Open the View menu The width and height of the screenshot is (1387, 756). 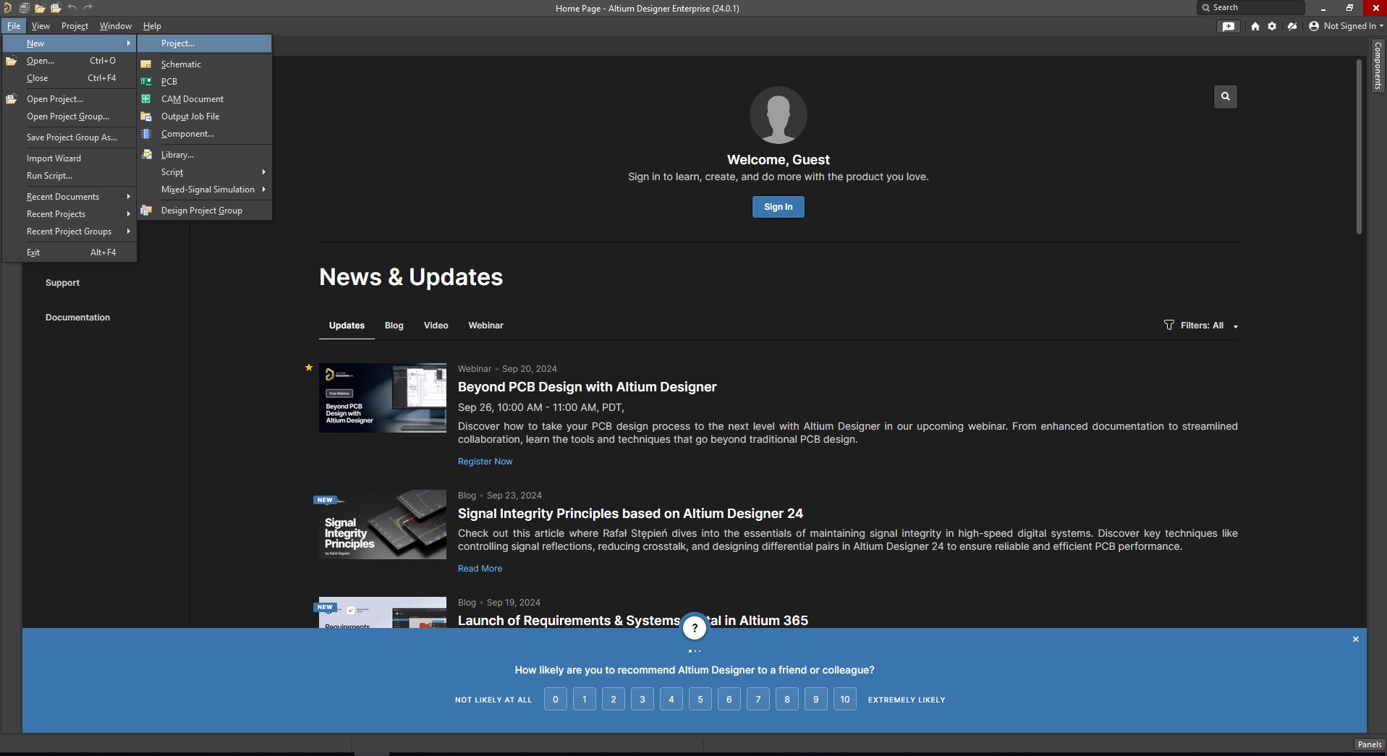tap(41, 26)
